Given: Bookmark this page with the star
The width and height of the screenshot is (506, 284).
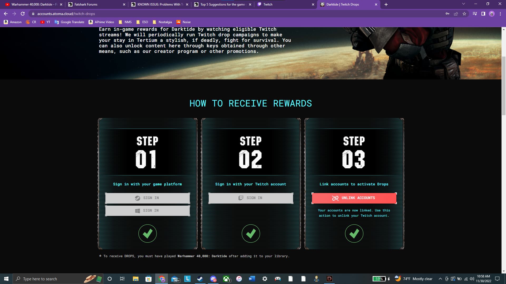Looking at the screenshot, I should pos(464,14).
